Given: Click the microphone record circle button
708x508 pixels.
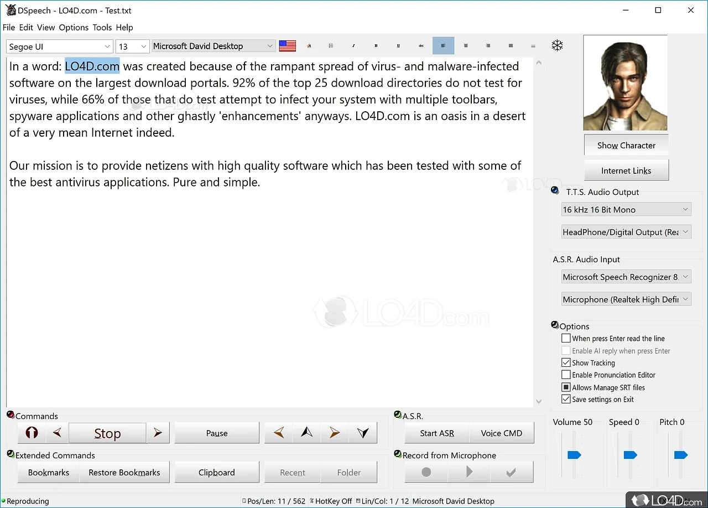Looking at the screenshot, I should click(426, 472).
